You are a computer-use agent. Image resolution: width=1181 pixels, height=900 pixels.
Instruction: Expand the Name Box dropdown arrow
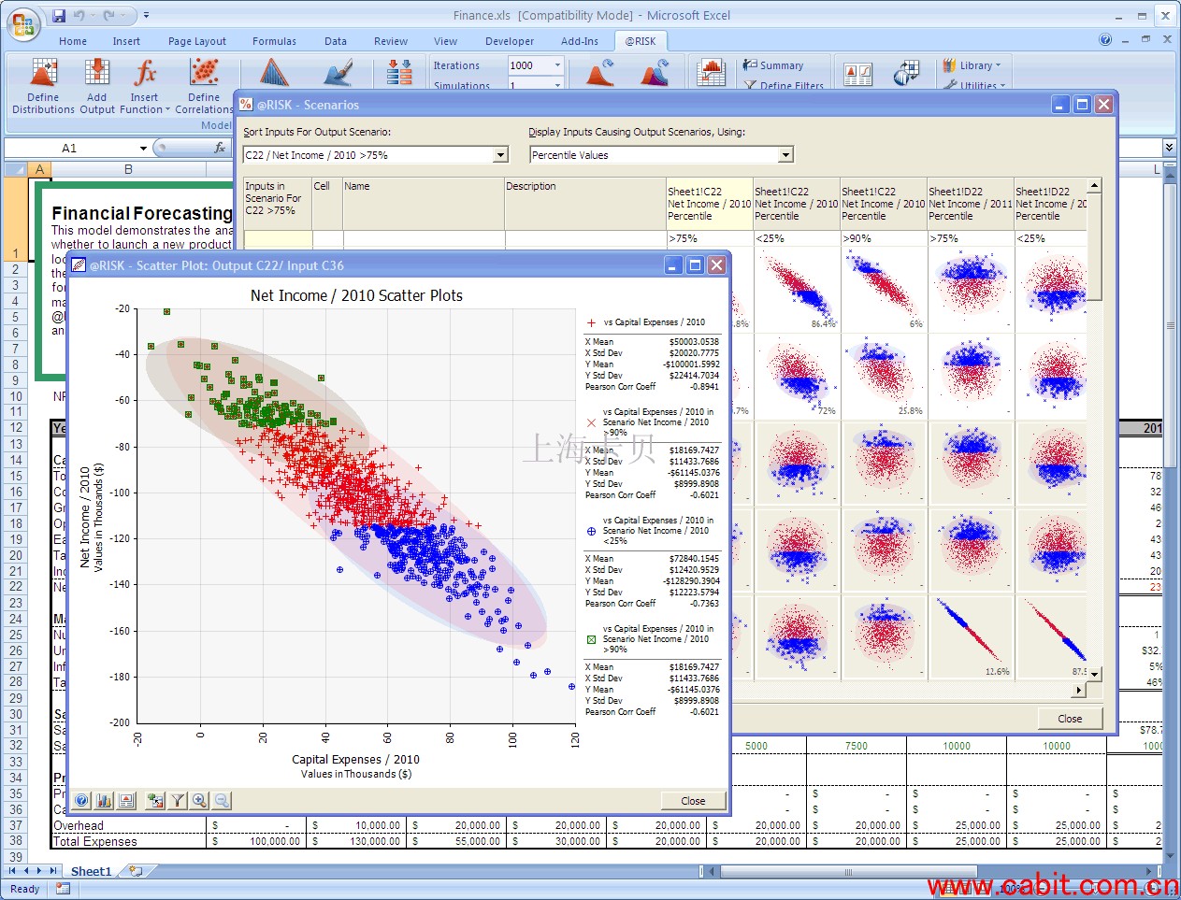(143, 148)
